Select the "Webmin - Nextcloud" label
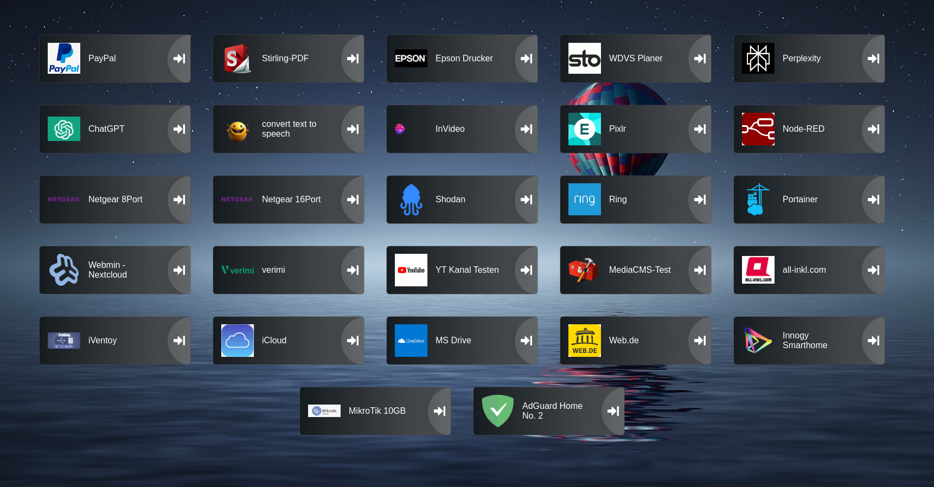 pyautogui.click(x=107, y=270)
